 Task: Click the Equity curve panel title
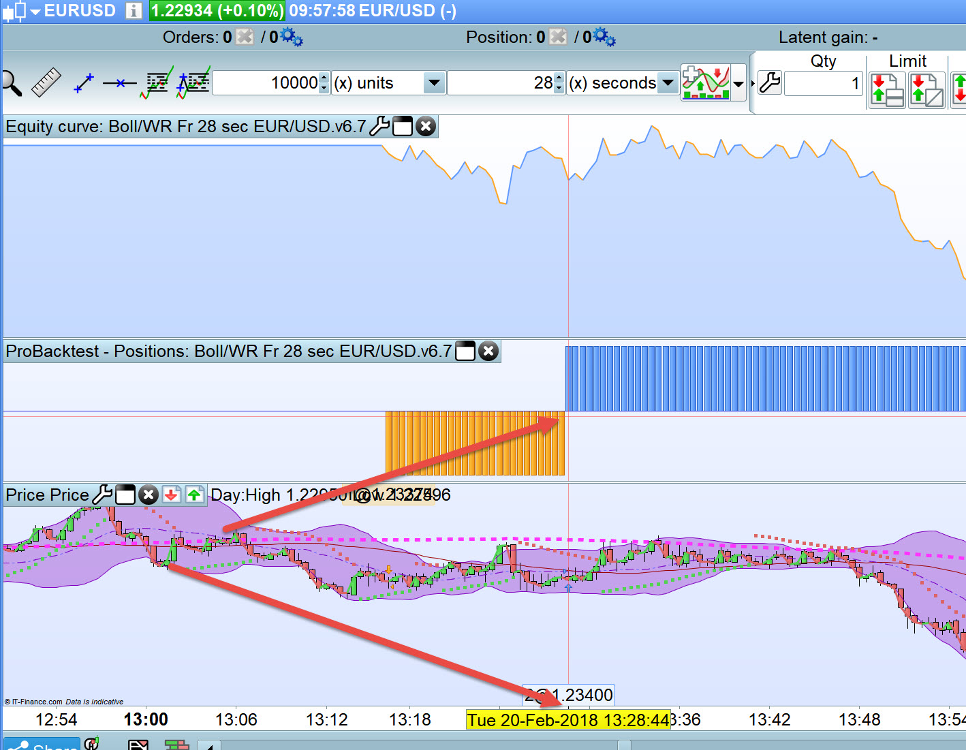tap(186, 127)
